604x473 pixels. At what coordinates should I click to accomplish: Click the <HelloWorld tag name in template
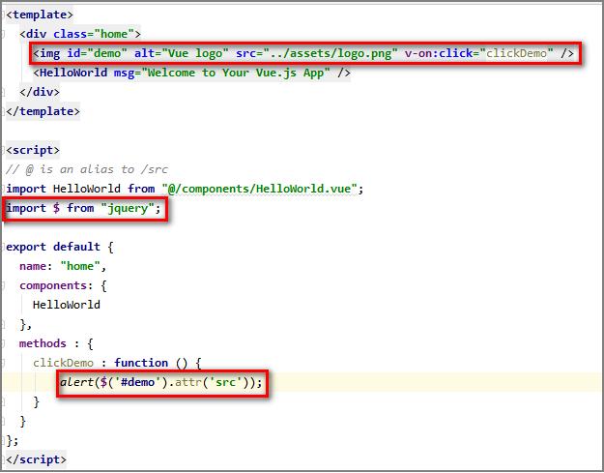click(71, 73)
